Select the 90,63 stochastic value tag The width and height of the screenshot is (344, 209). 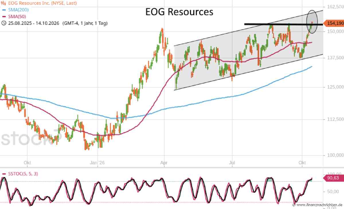[x=333, y=178]
